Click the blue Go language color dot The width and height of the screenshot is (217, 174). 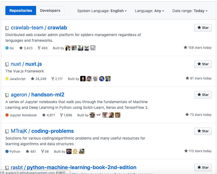(7, 48)
